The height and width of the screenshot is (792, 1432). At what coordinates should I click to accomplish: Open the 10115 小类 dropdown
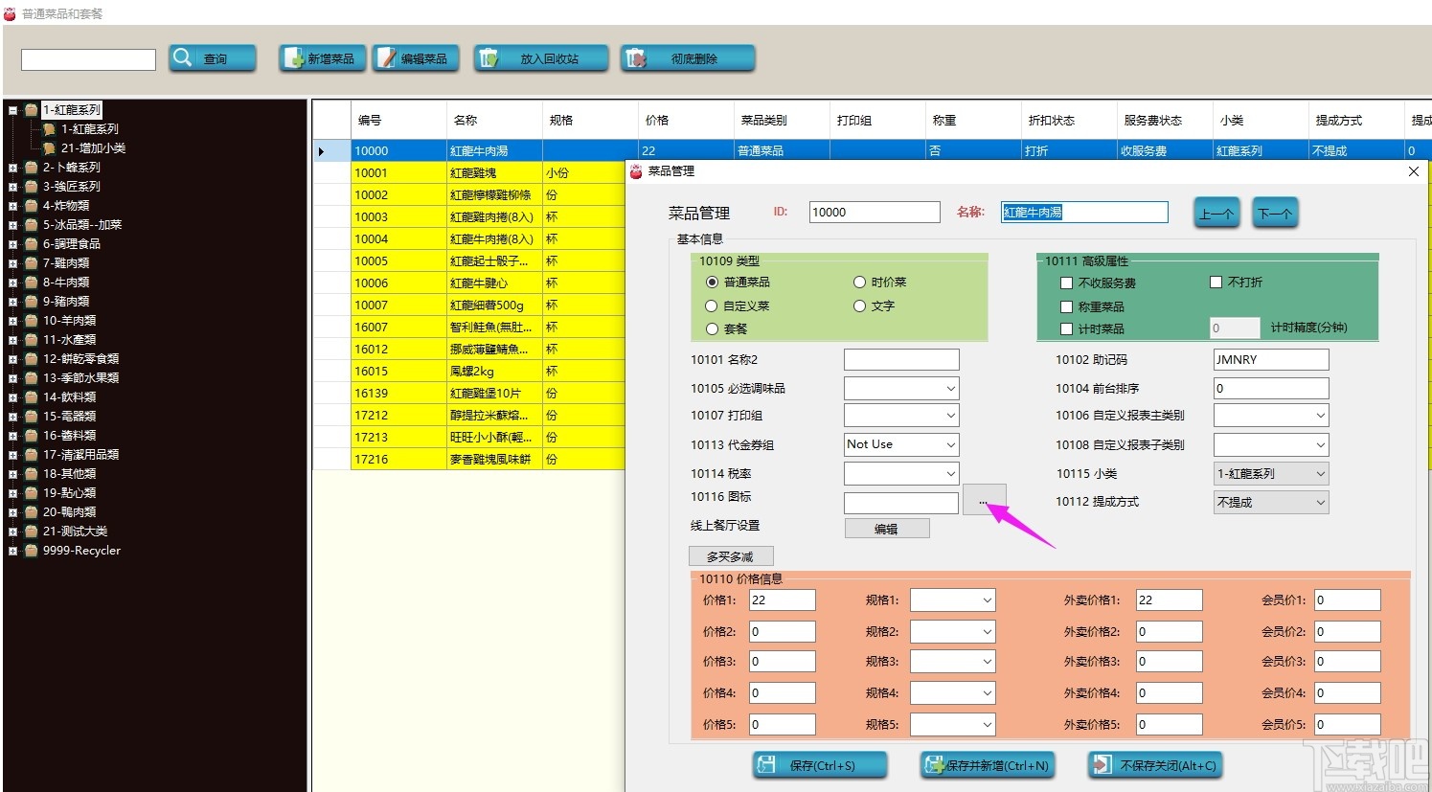point(1271,473)
